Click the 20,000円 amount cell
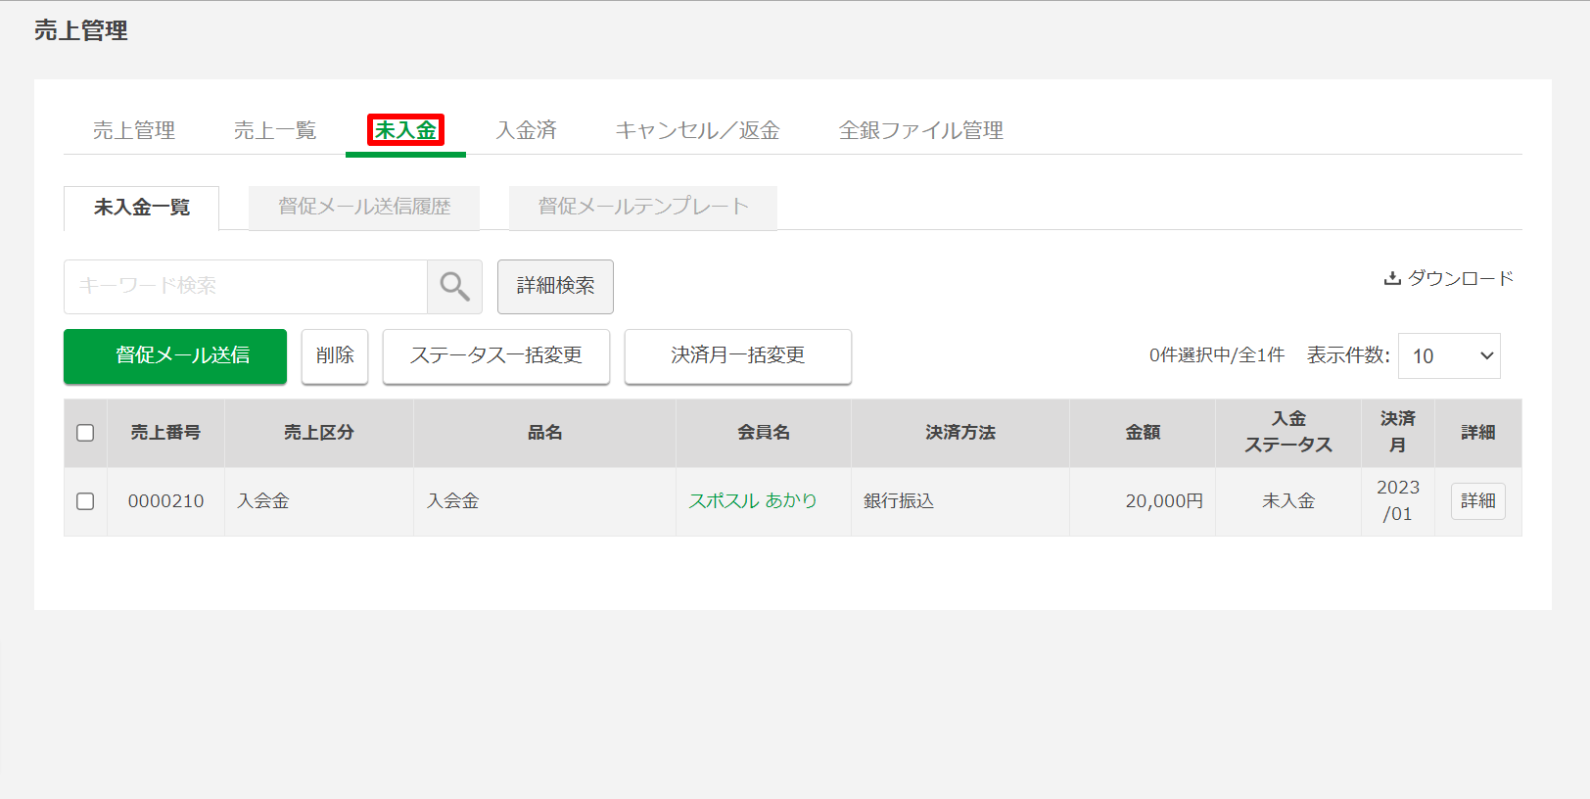Viewport: 1590px width, 799px height. [x=1143, y=501]
